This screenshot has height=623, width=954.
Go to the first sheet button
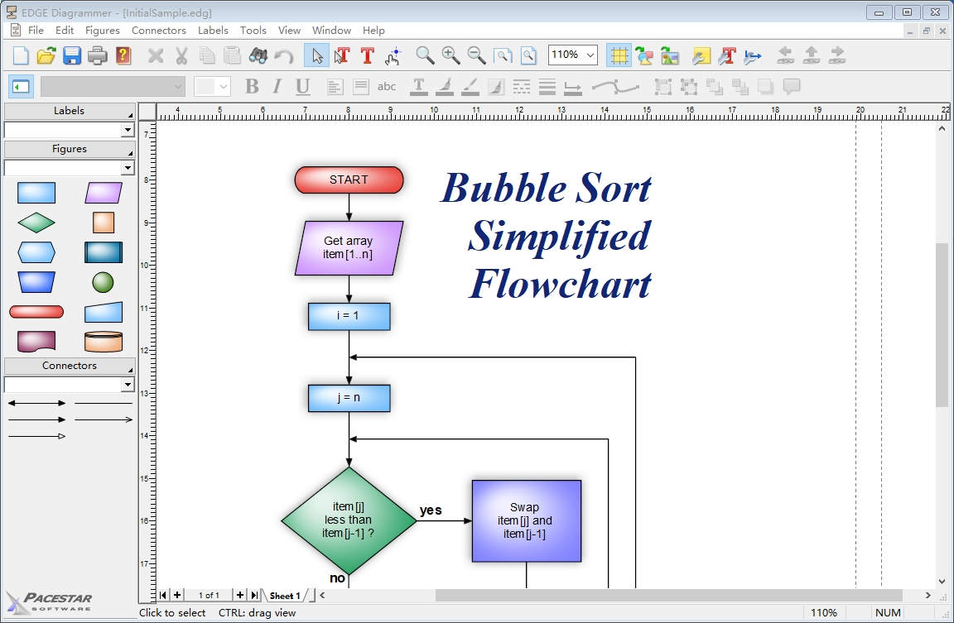pyautogui.click(x=163, y=596)
